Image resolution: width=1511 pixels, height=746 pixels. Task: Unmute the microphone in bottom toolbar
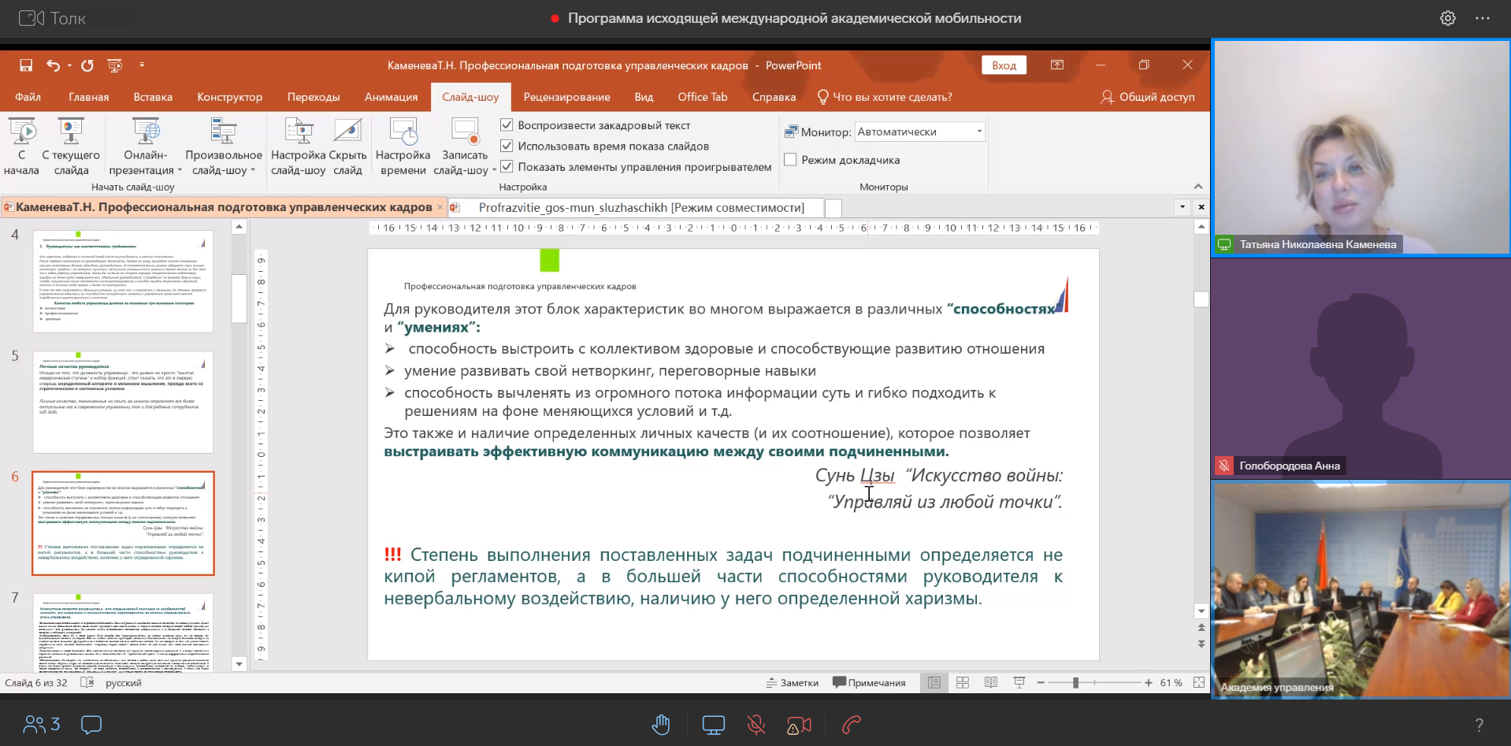[756, 725]
